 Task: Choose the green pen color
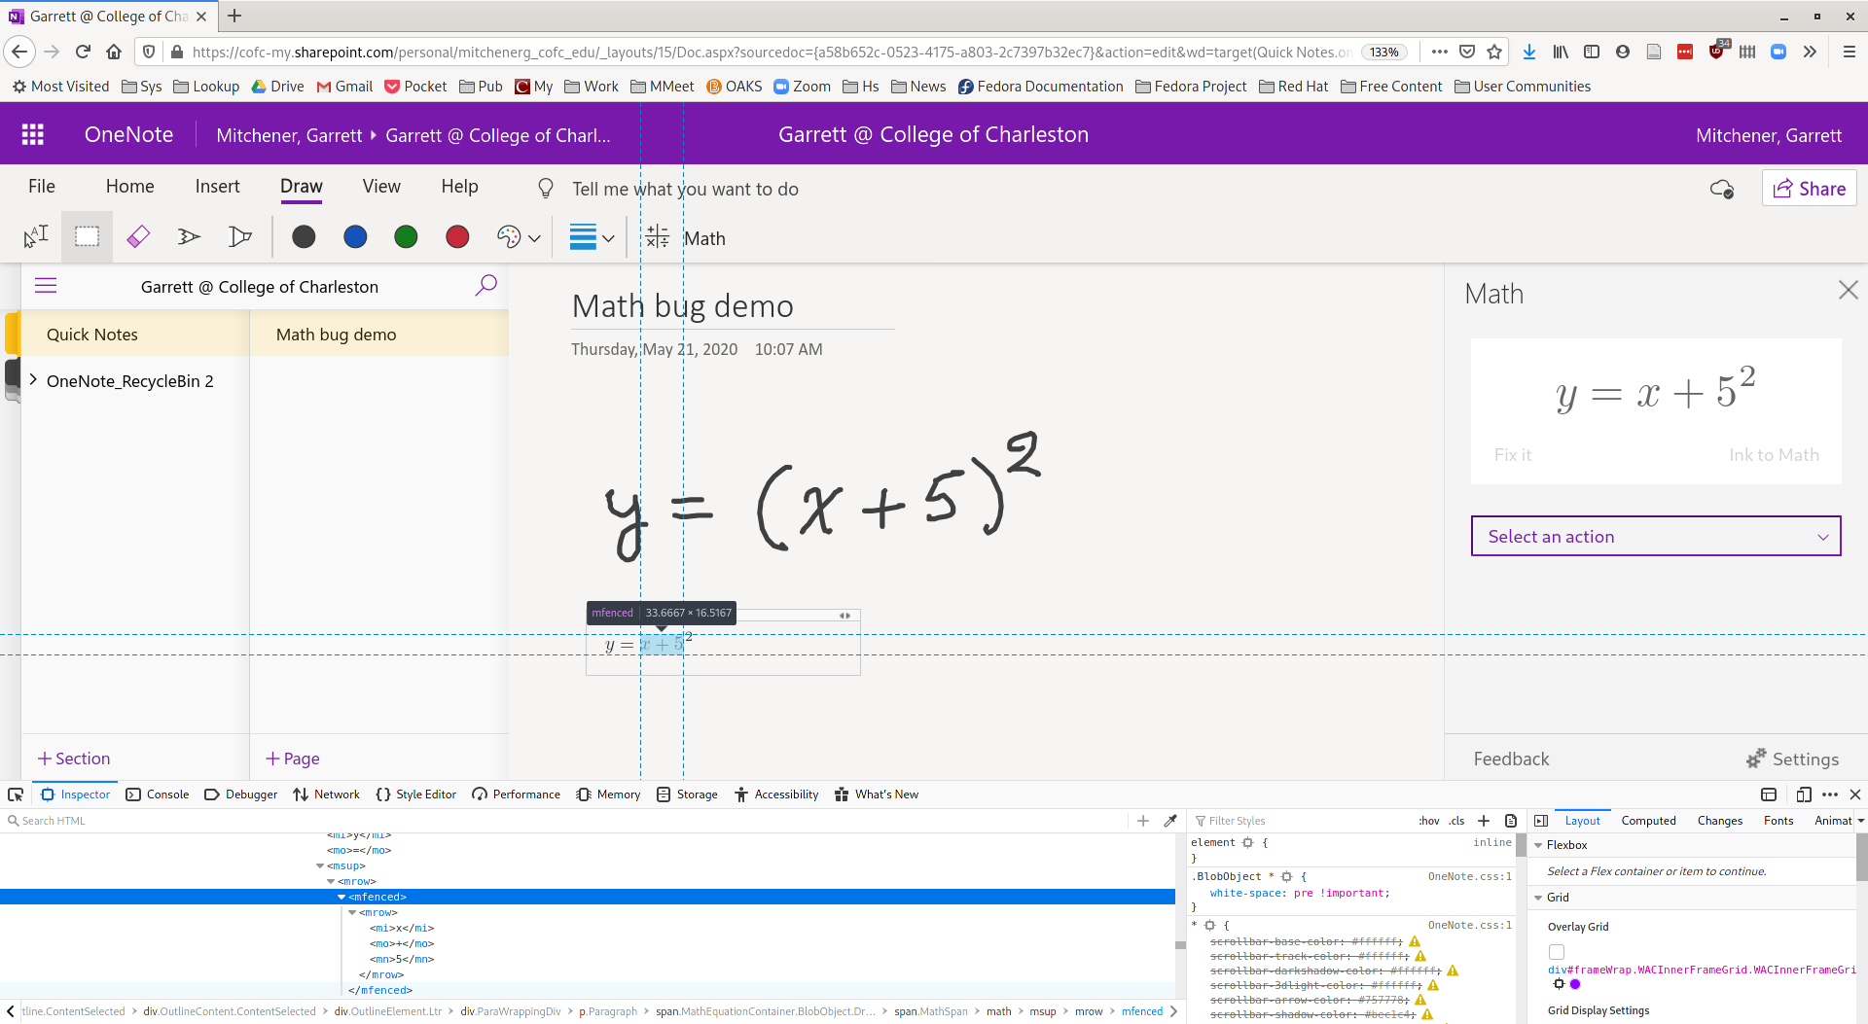coord(406,236)
